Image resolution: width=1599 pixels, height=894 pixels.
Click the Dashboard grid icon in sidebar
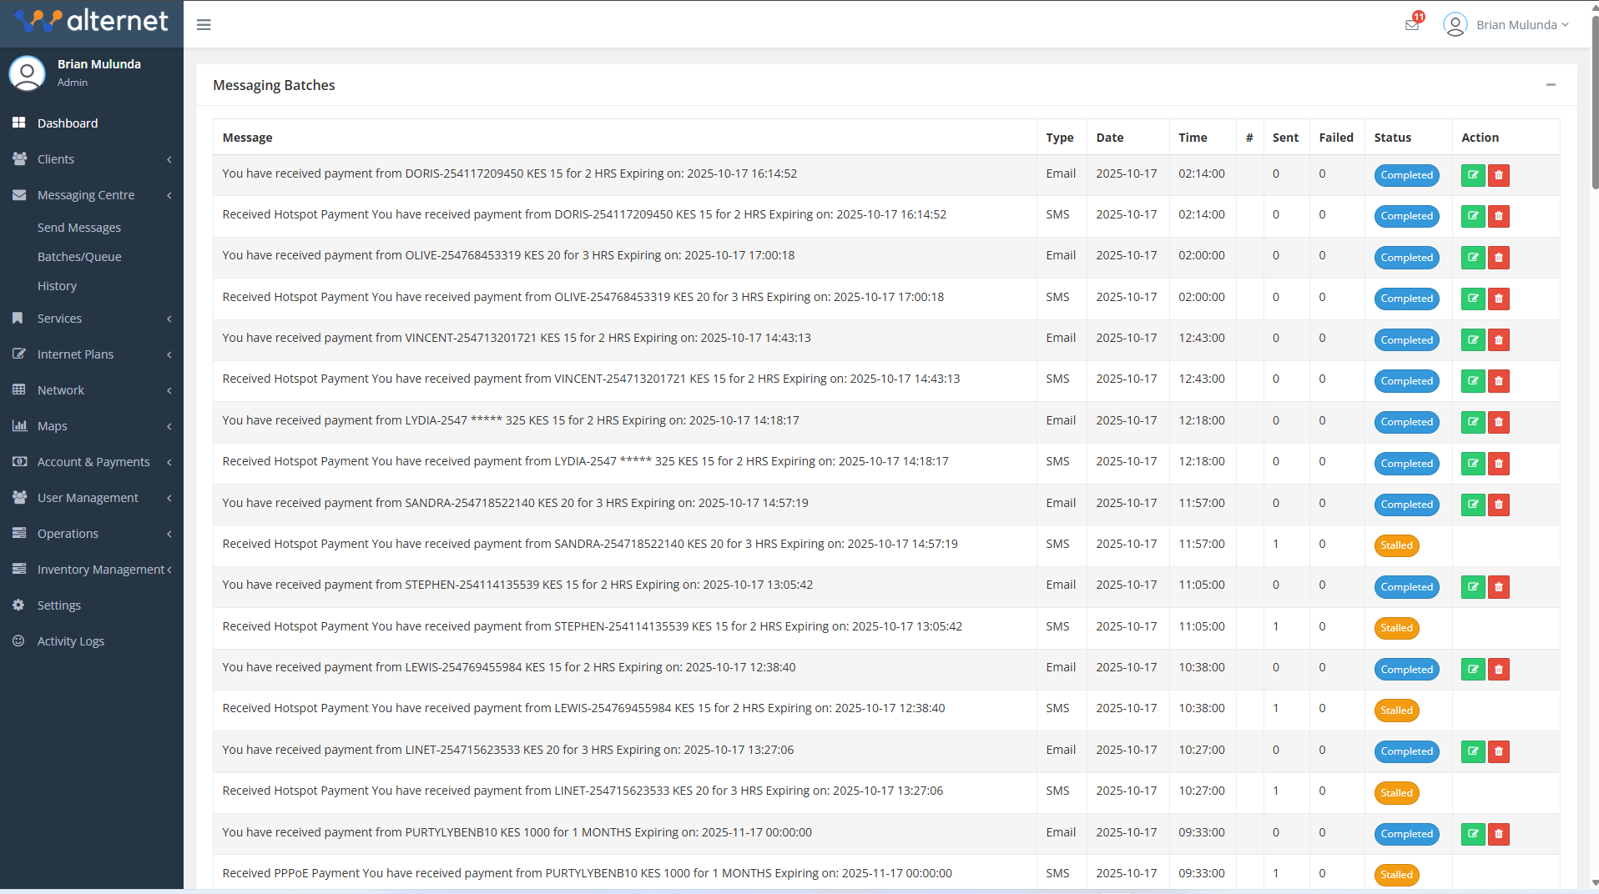tap(18, 123)
